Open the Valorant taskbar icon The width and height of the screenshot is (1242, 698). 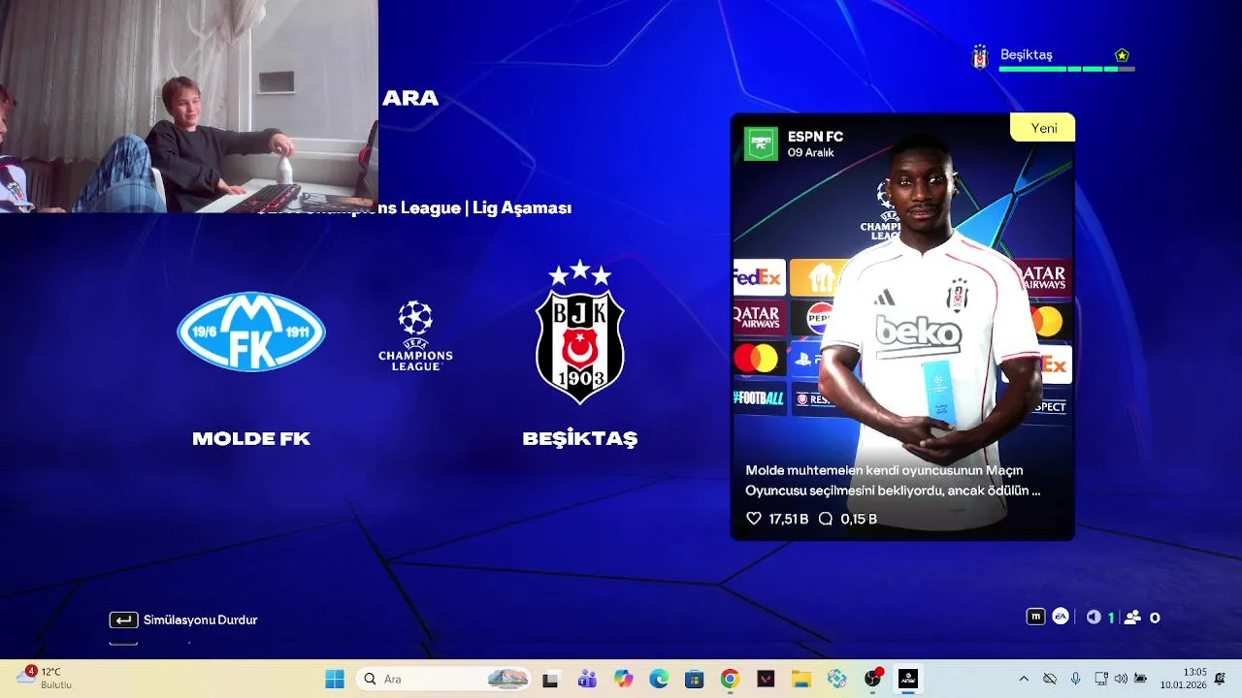(766, 679)
